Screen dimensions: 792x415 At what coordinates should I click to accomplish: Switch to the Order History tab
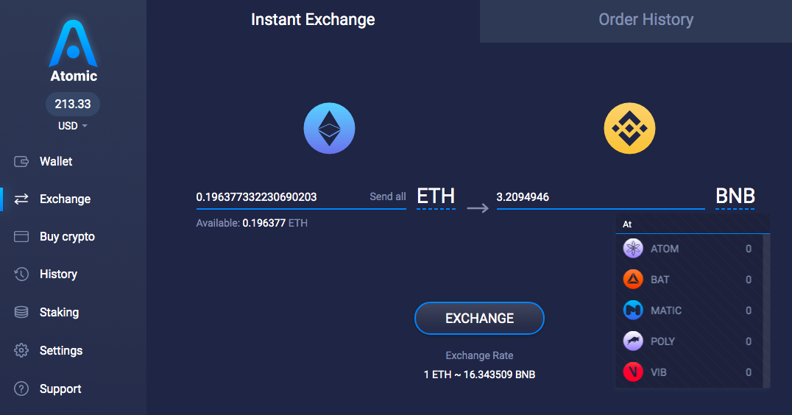coord(646,20)
